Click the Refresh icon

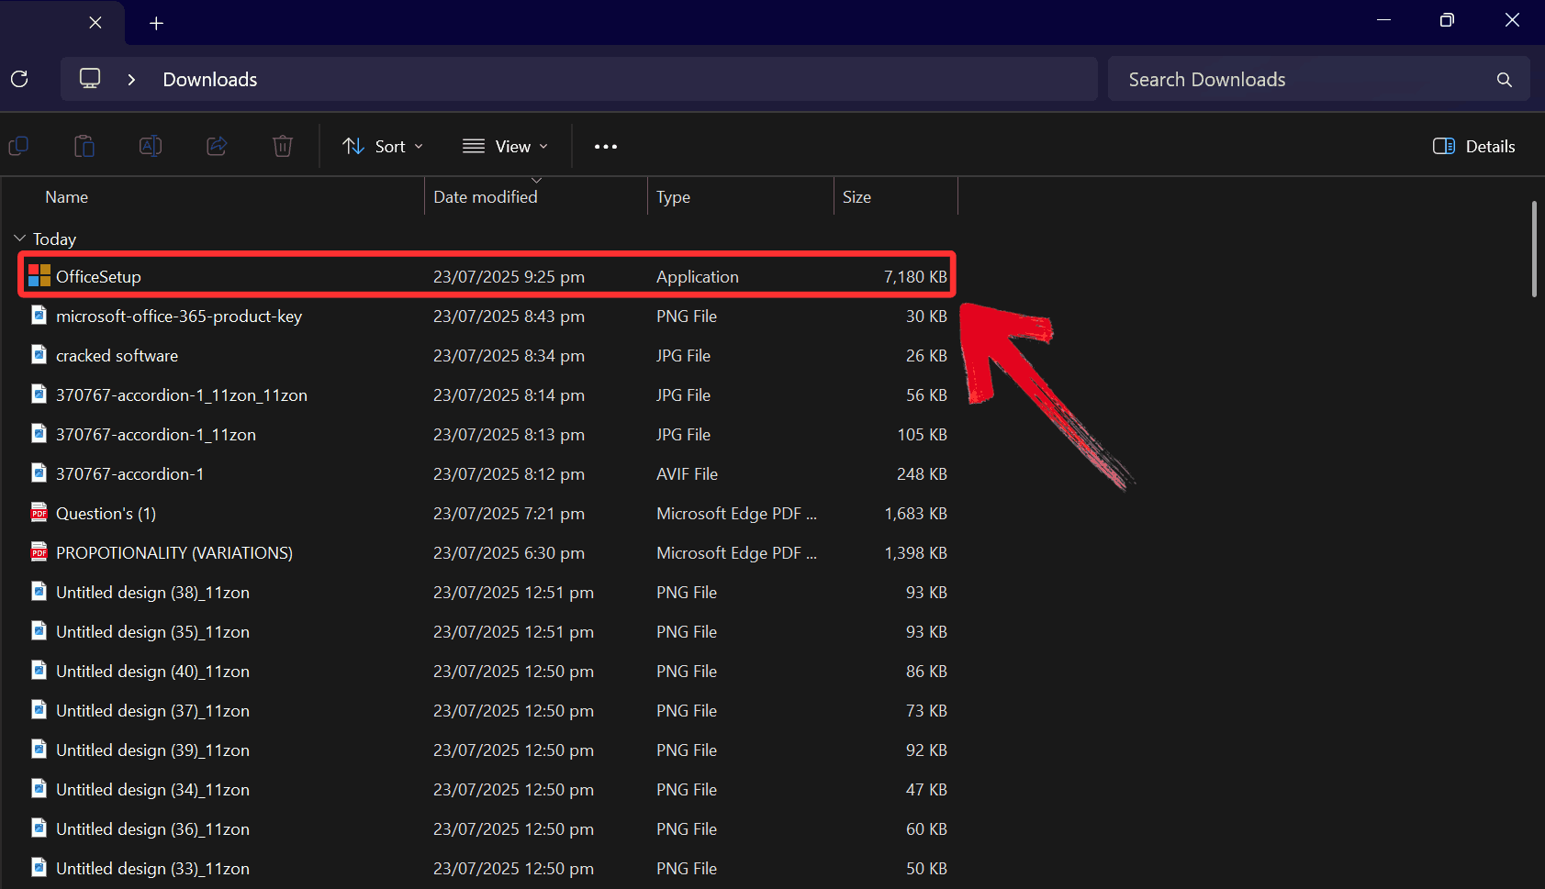(19, 79)
